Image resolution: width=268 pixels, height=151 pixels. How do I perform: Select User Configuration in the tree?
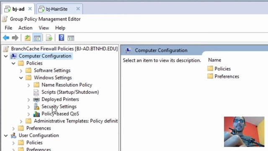[x=39, y=135]
